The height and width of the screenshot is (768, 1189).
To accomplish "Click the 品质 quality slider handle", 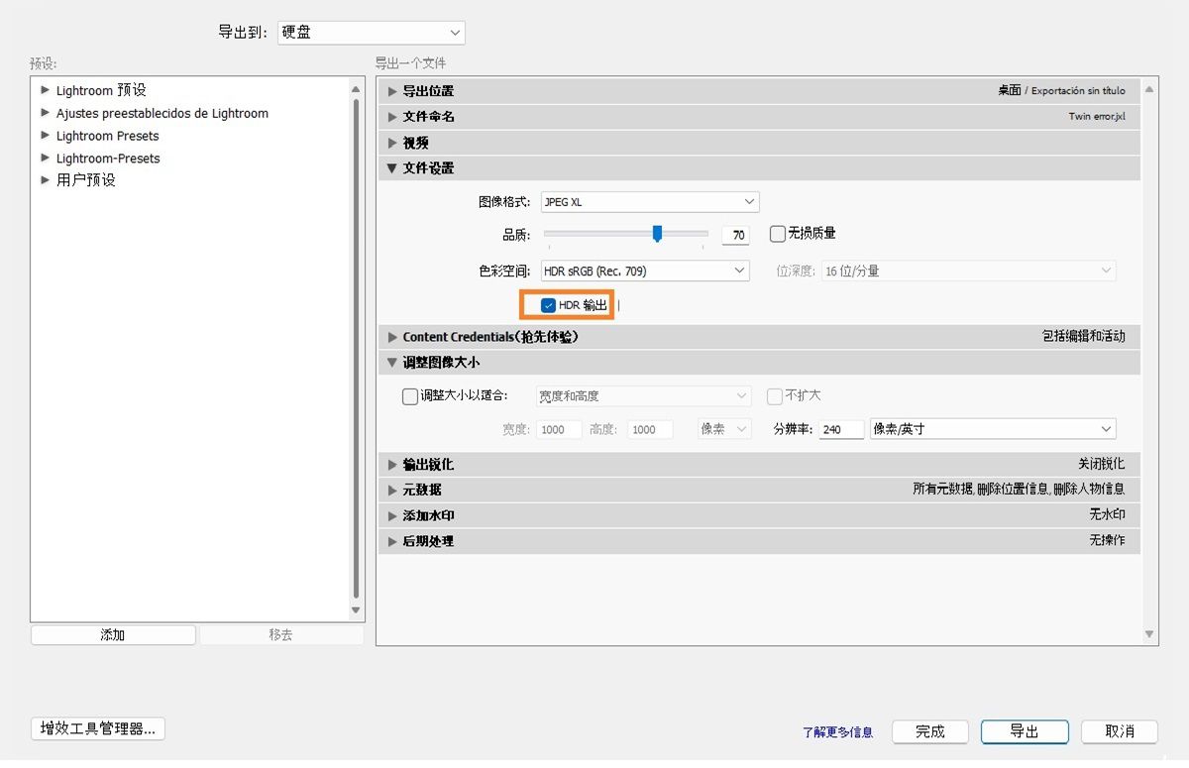I will (x=657, y=234).
